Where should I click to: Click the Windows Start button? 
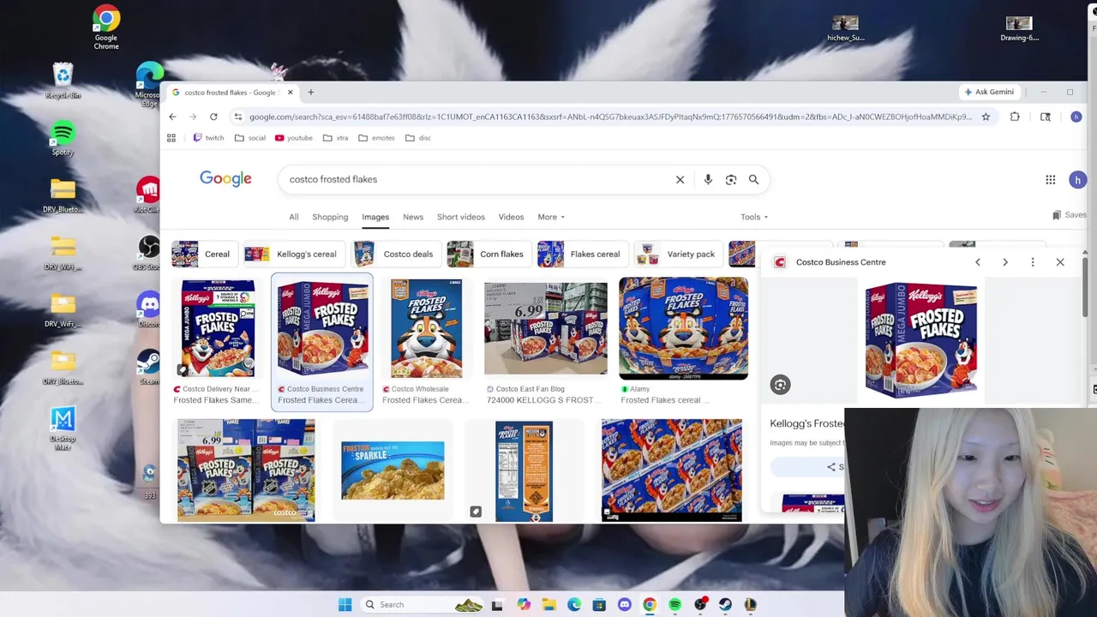pos(345,605)
